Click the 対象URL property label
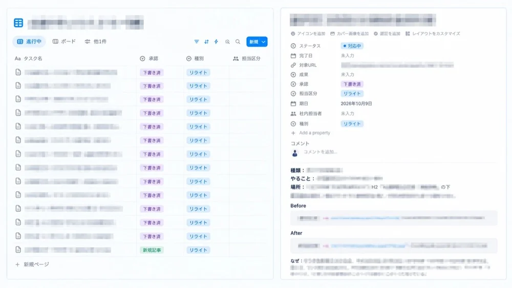 [x=304, y=65]
